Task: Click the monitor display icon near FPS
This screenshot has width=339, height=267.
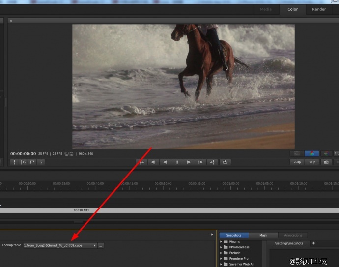Action: tap(67, 154)
